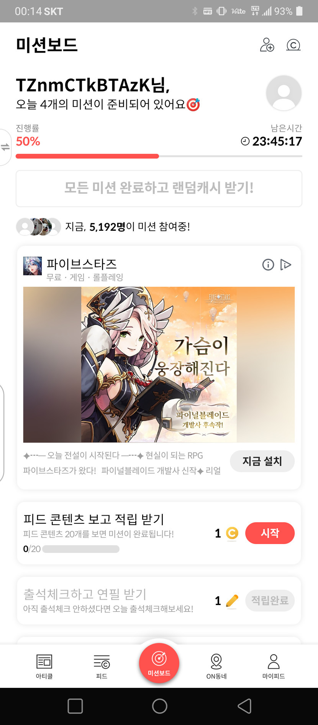Open the ad info circle icon
Screen dimensions: 318x725
[268, 265]
